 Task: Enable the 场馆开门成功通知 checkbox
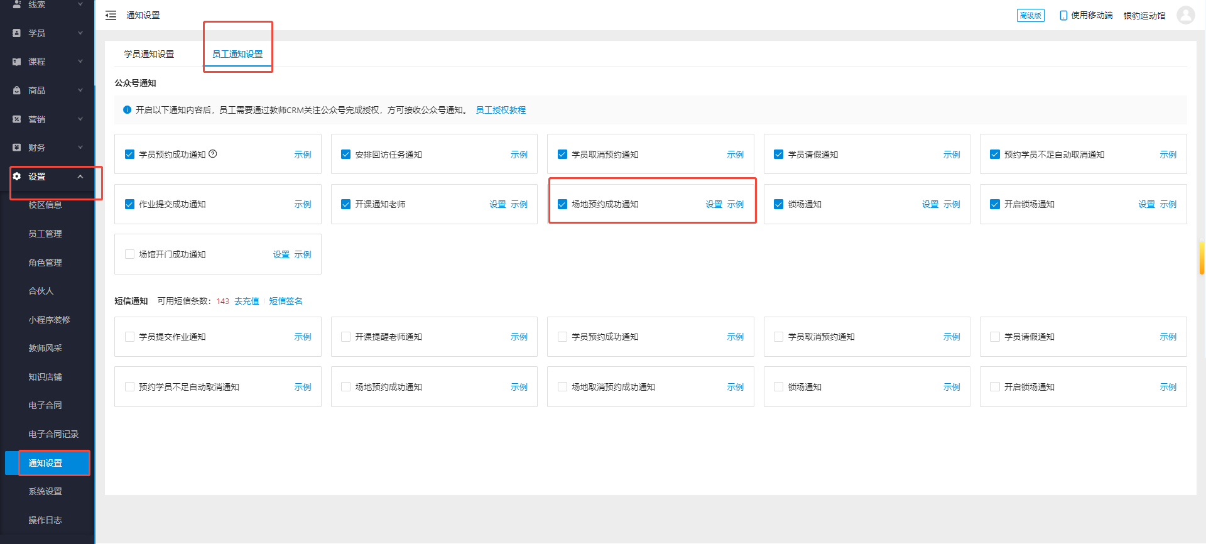coord(129,254)
